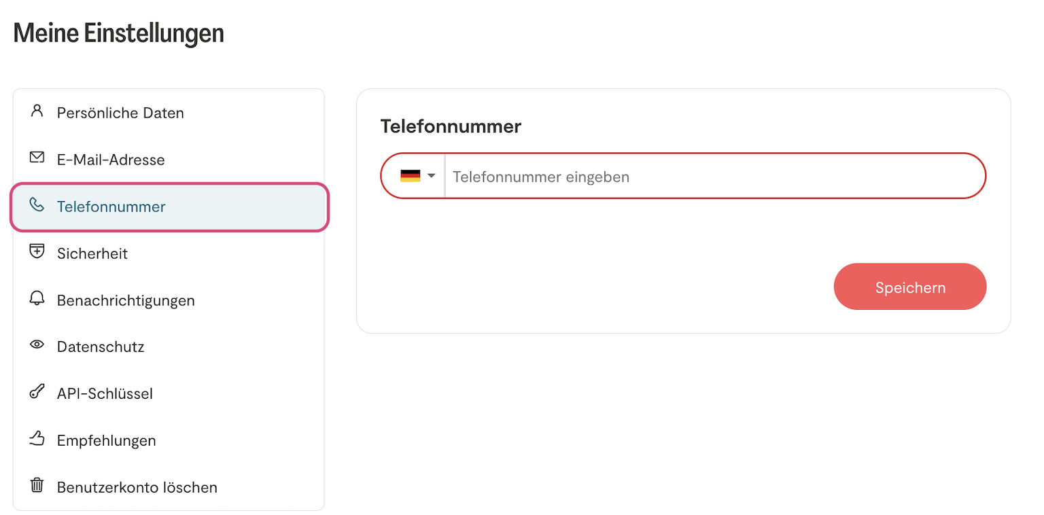Click the bell icon for Benachrichtigungen
Image resolution: width=1044 pixels, height=515 pixels.
pyautogui.click(x=37, y=298)
